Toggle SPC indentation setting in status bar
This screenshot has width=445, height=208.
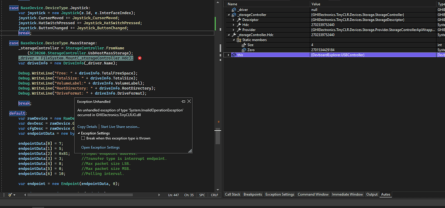[202, 195]
